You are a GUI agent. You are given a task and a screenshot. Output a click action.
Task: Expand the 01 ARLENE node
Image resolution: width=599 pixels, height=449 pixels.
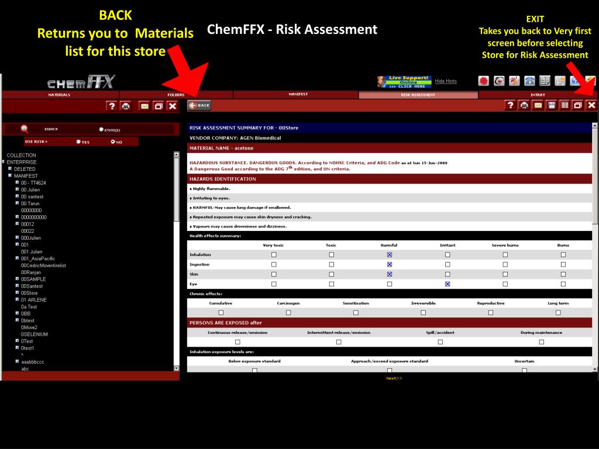click(x=17, y=299)
